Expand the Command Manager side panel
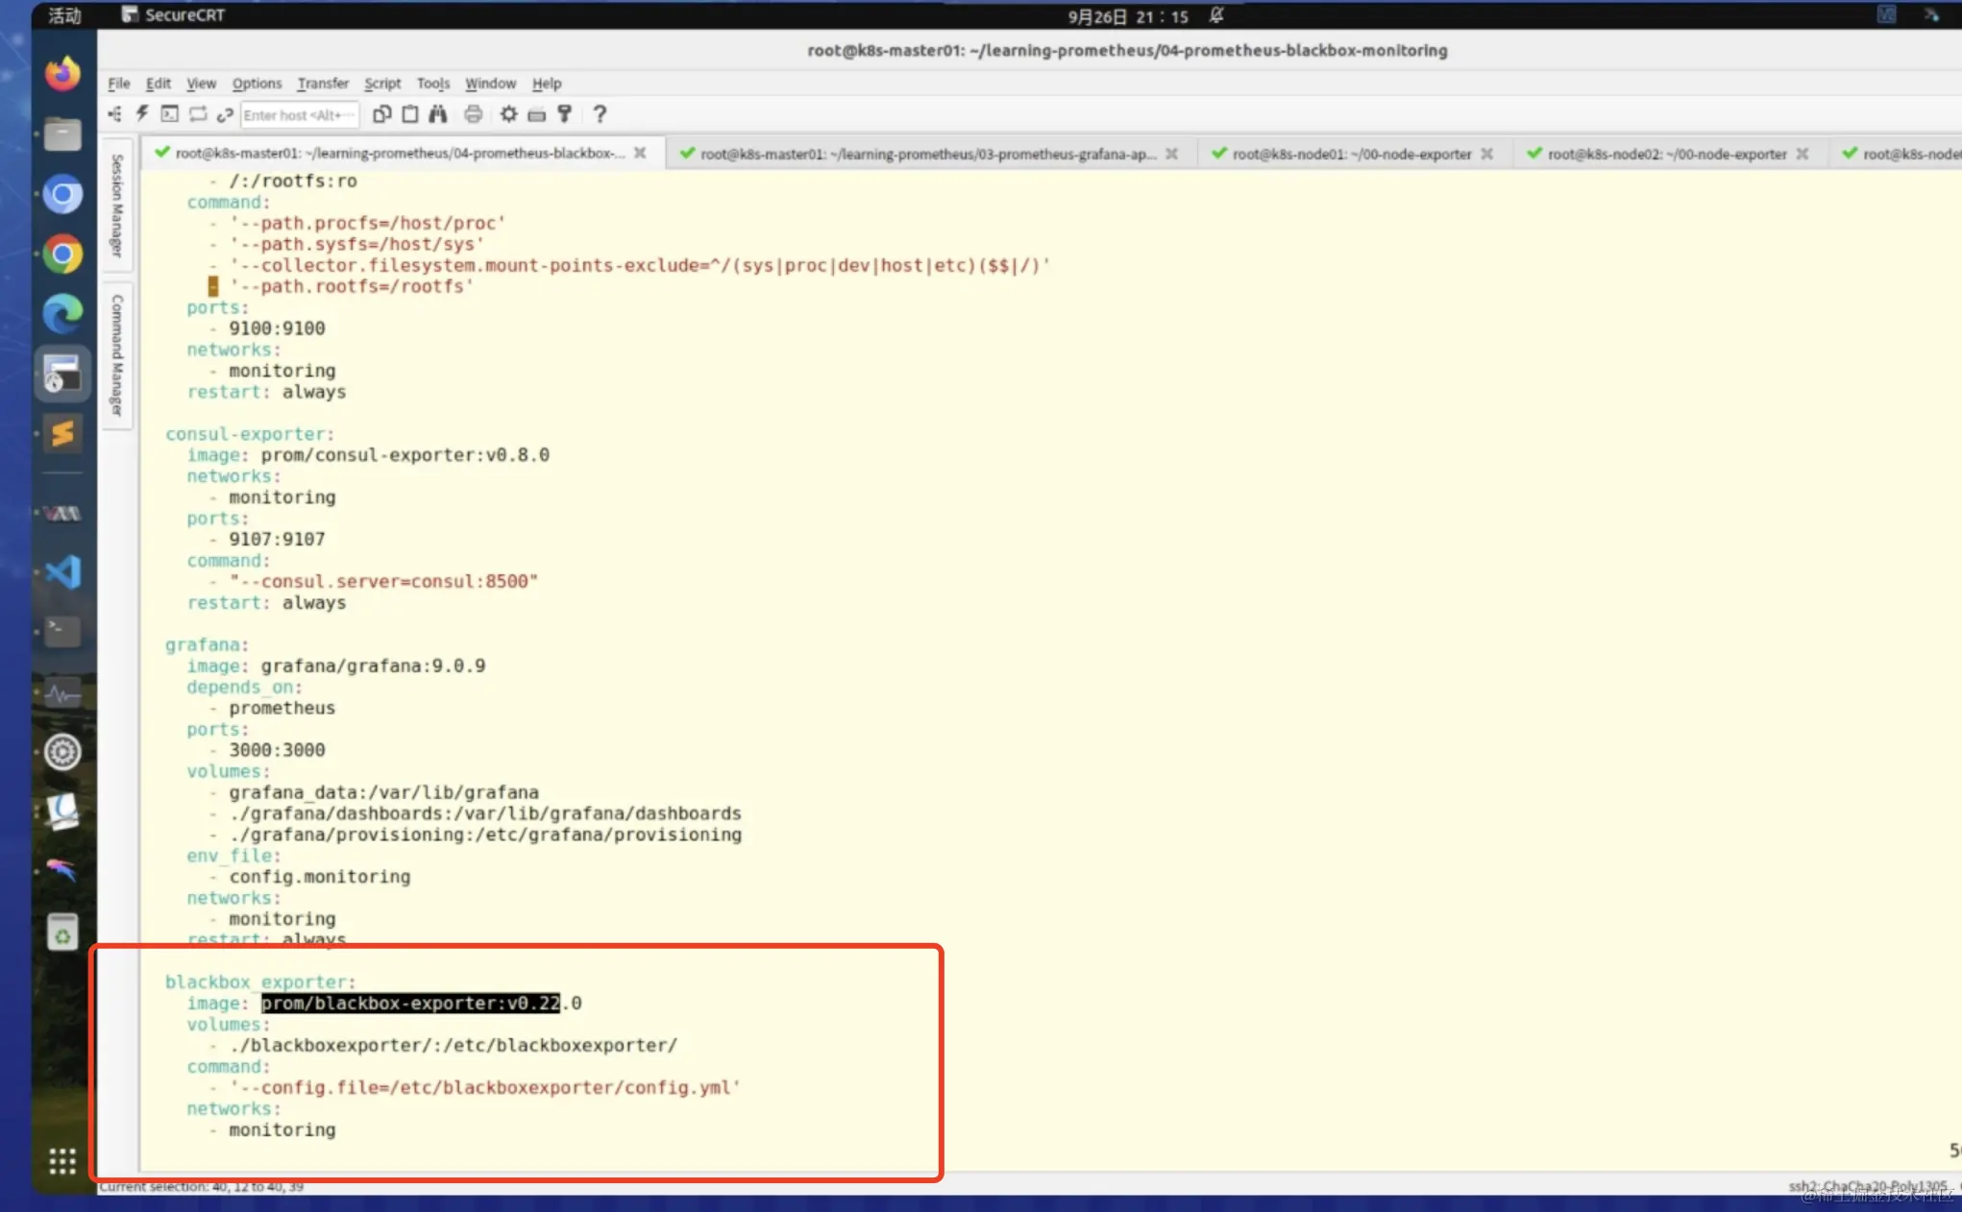Viewport: 1962px width, 1212px height. [117, 354]
